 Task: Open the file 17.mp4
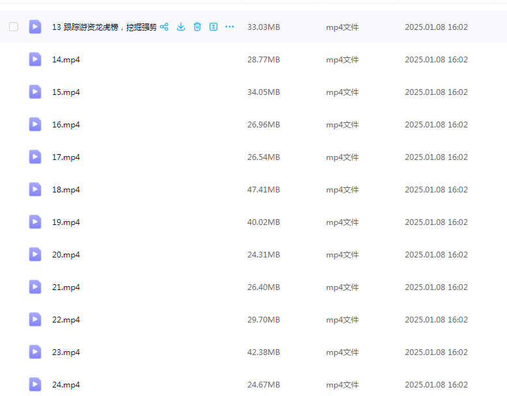(x=66, y=157)
